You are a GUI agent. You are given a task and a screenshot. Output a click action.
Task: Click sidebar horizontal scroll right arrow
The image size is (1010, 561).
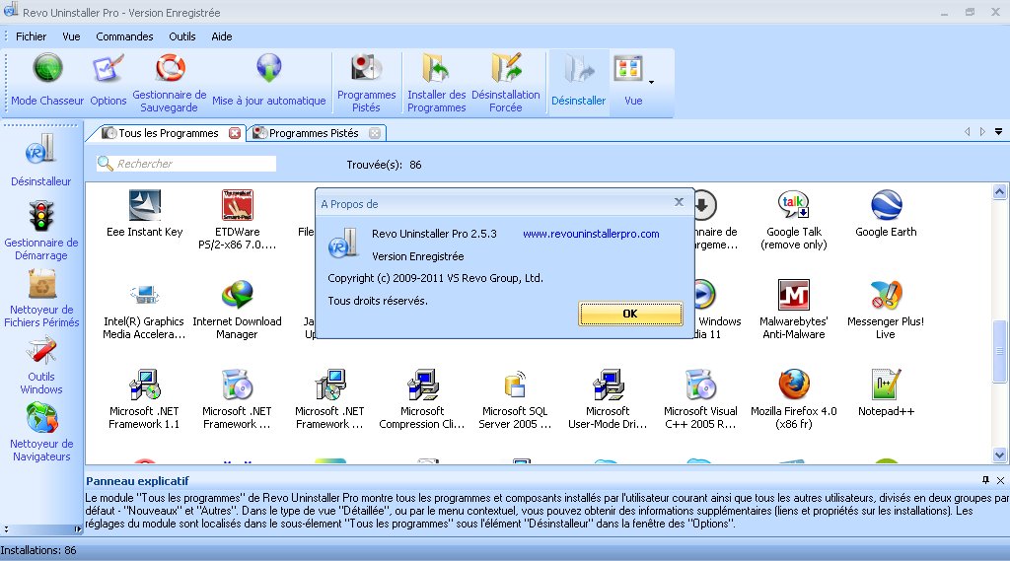77,529
